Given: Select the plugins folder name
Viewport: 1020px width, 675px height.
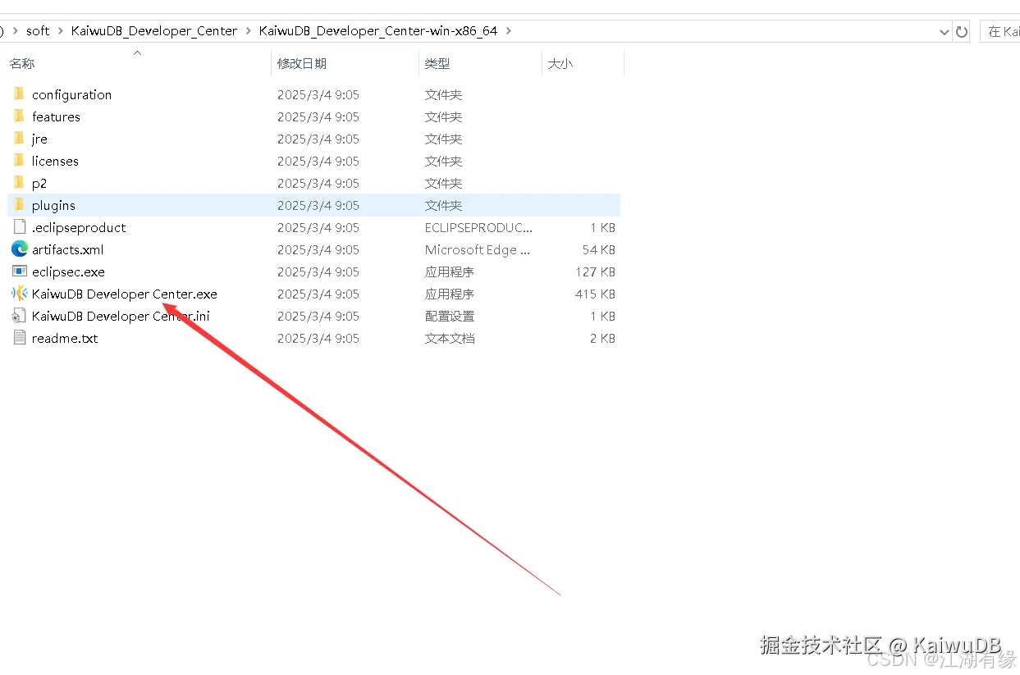Looking at the screenshot, I should [53, 205].
